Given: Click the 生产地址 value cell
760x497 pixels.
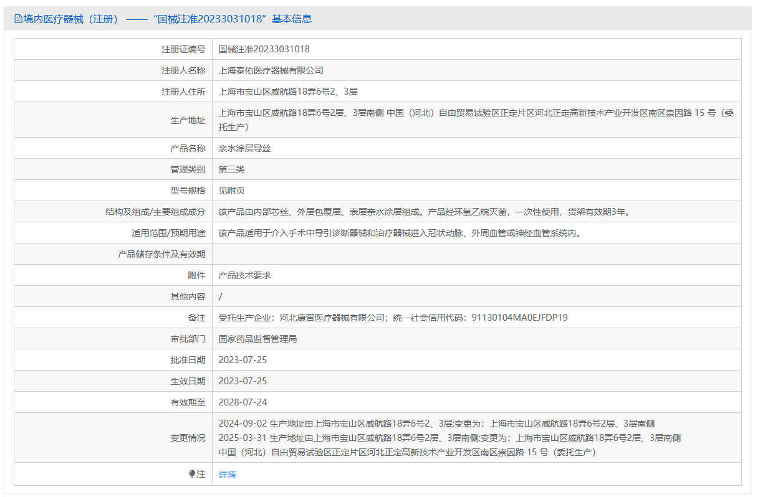Looking at the screenshot, I should tap(476, 120).
